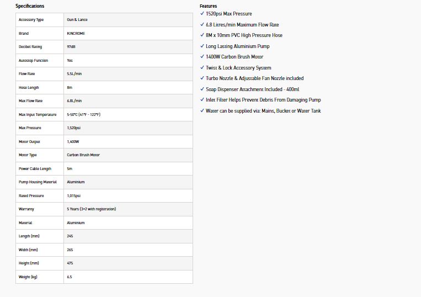
Task: Select the Weight (kg) value 6.5
Action: (x=70, y=277)
